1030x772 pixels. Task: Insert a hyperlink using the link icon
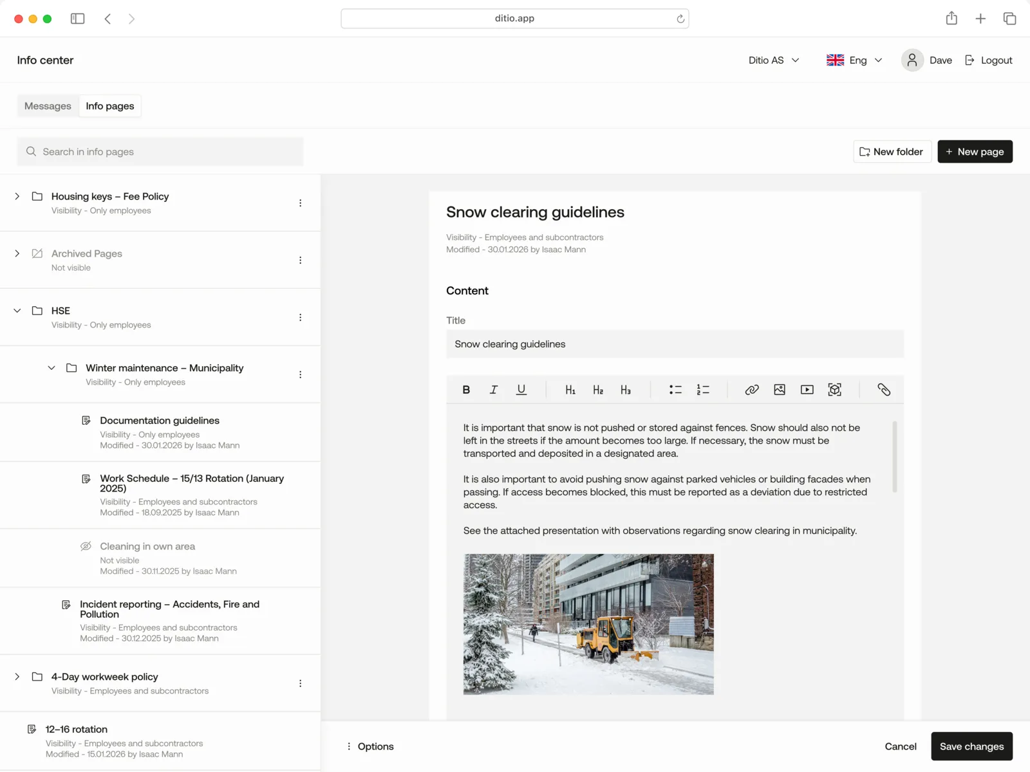pyautogui.click(x=751, y=389)
